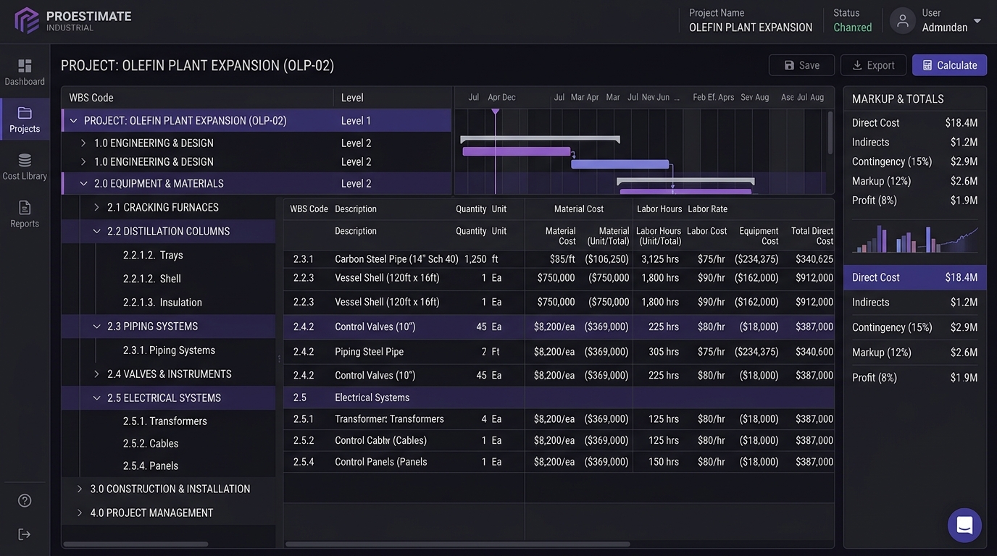Expand 3.0 Construction & Installation
This screenshot has width=997, height=556.
(x=80, y=489)
